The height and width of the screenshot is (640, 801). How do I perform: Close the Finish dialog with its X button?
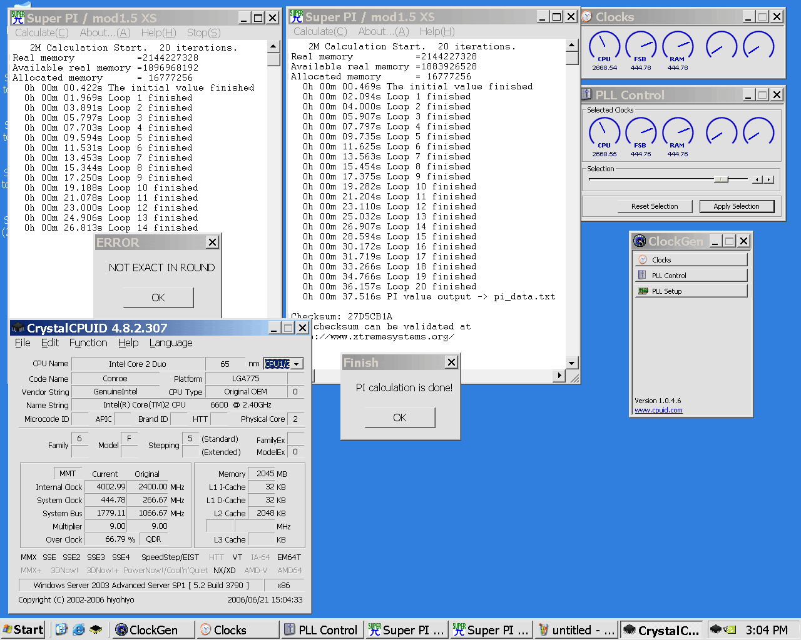[x=451, y=362]
